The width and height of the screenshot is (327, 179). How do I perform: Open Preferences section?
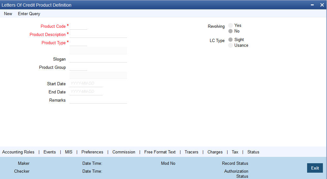[92, 152]
